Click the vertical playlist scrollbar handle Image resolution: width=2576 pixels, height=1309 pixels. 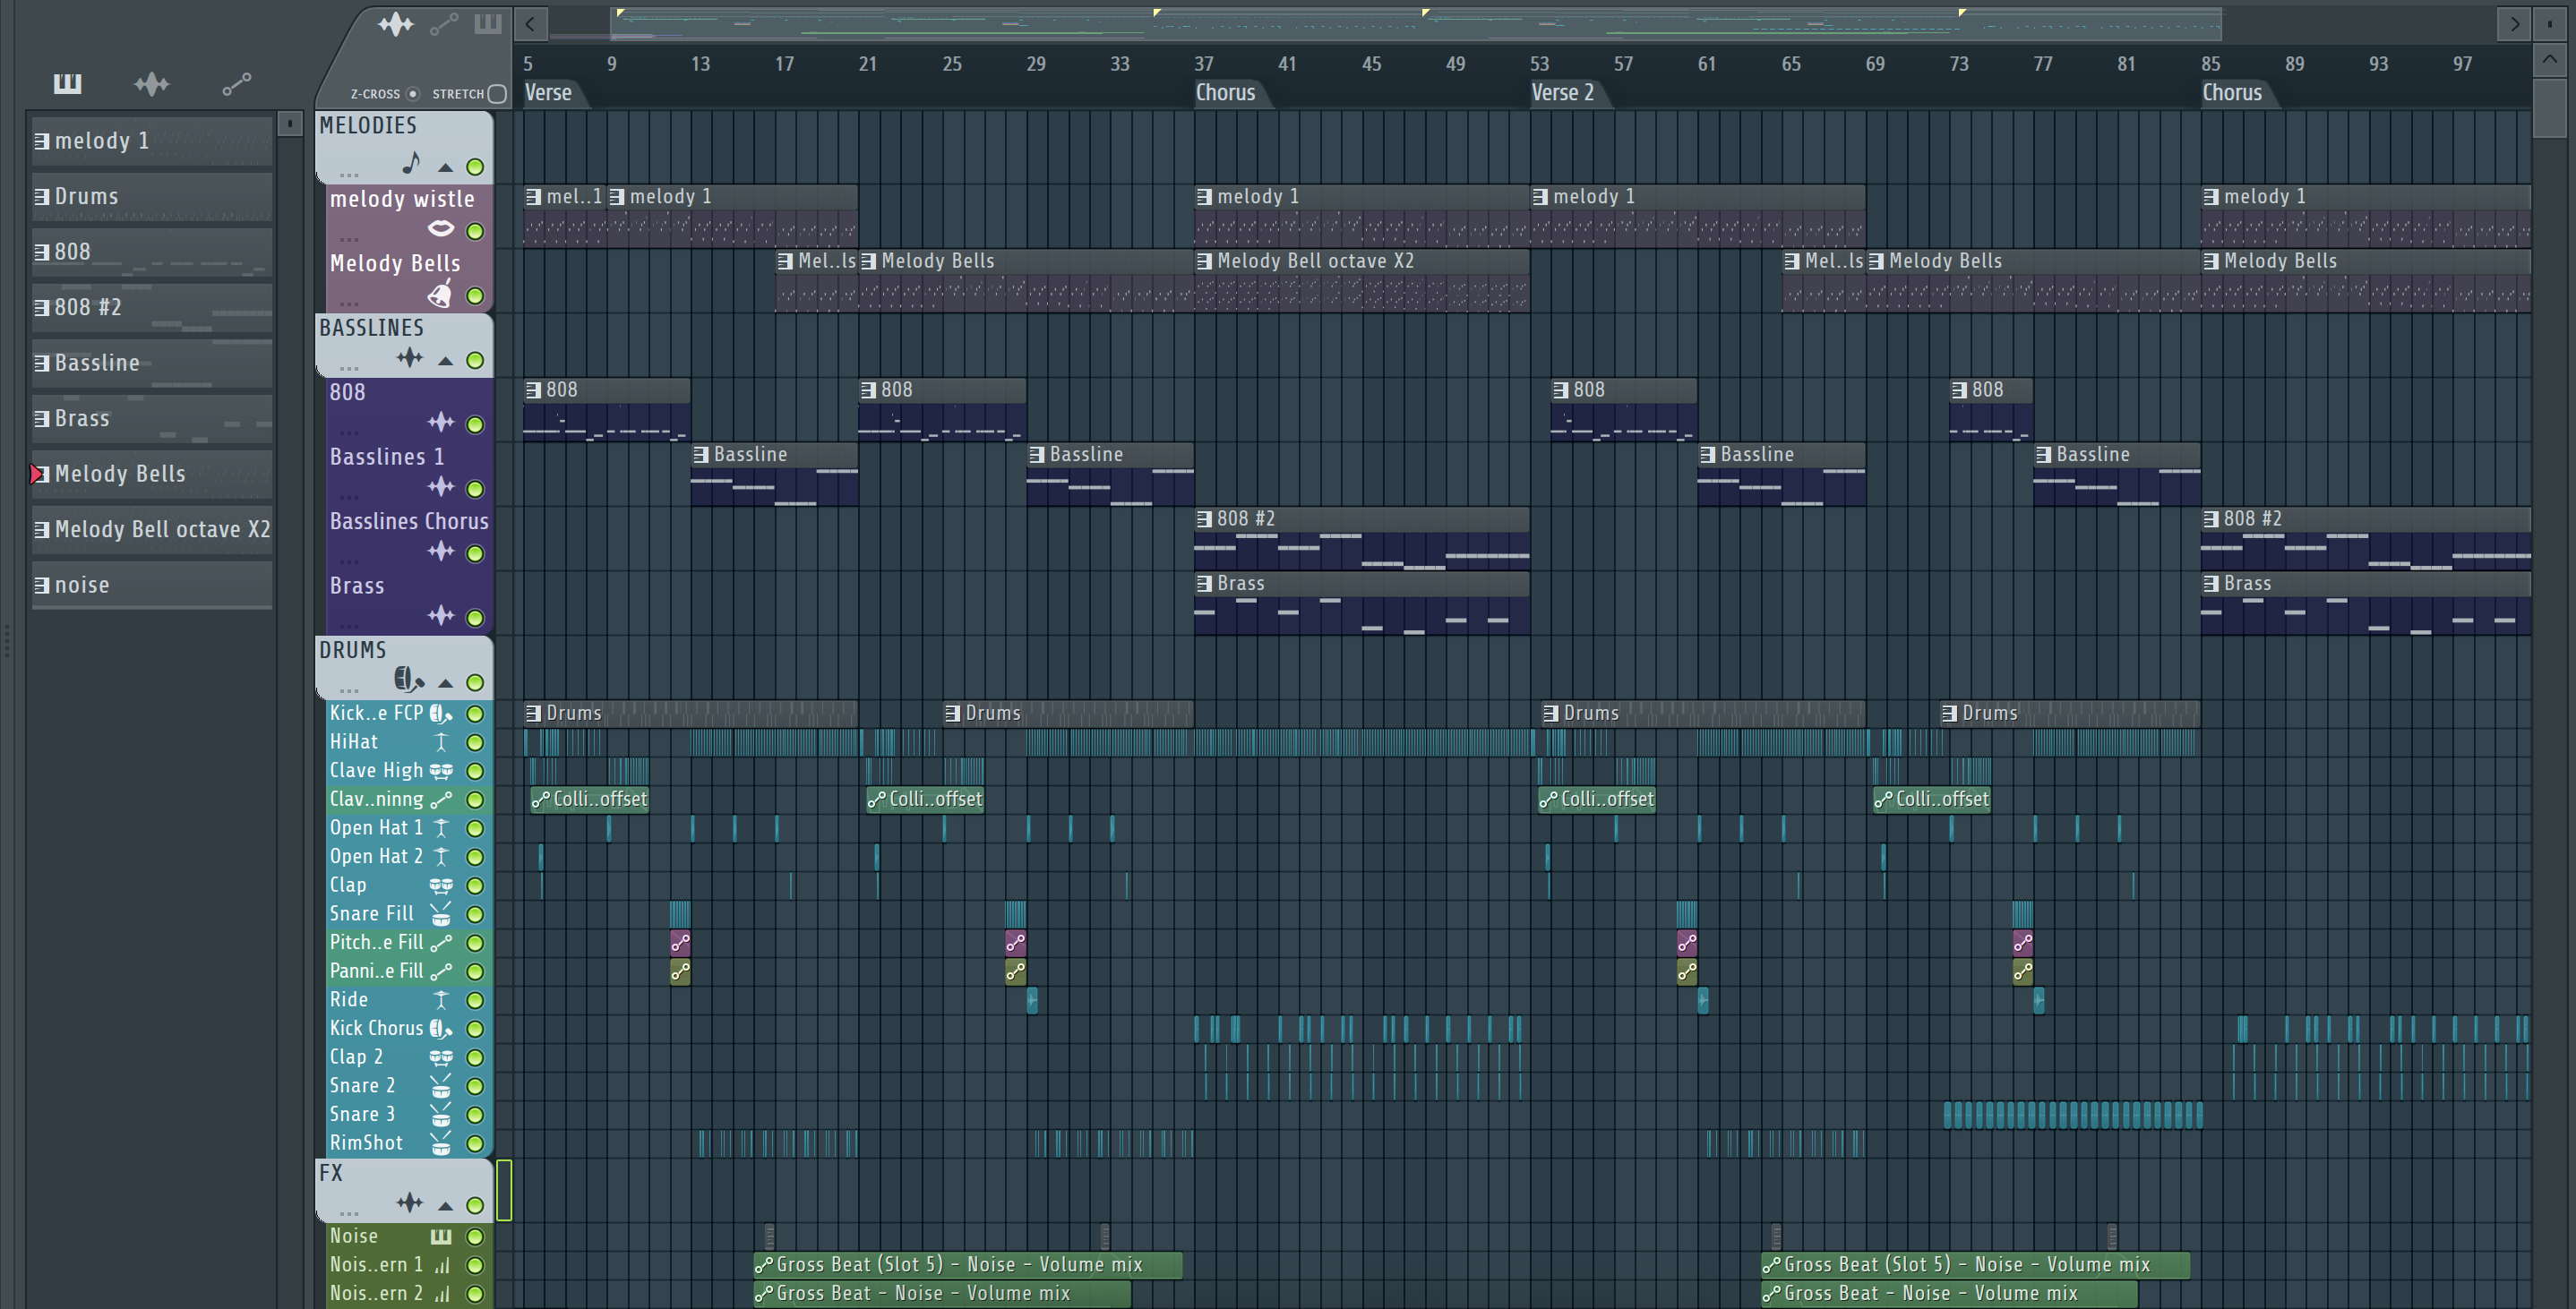2549,107
